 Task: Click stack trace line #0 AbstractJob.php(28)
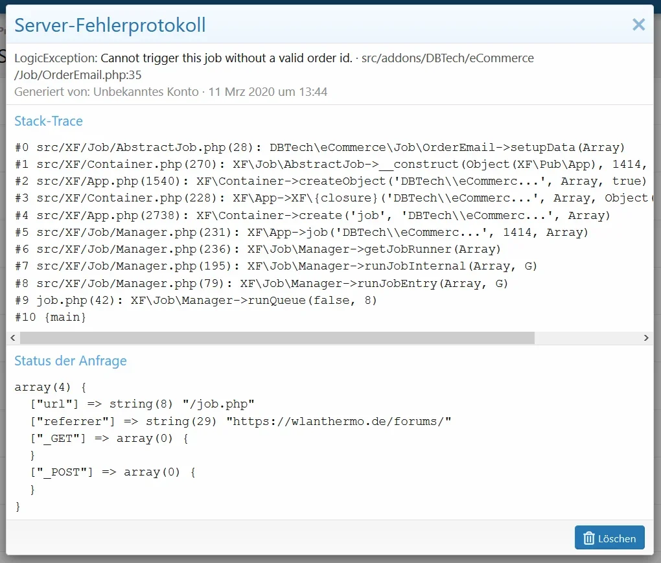tap(319, 148)
